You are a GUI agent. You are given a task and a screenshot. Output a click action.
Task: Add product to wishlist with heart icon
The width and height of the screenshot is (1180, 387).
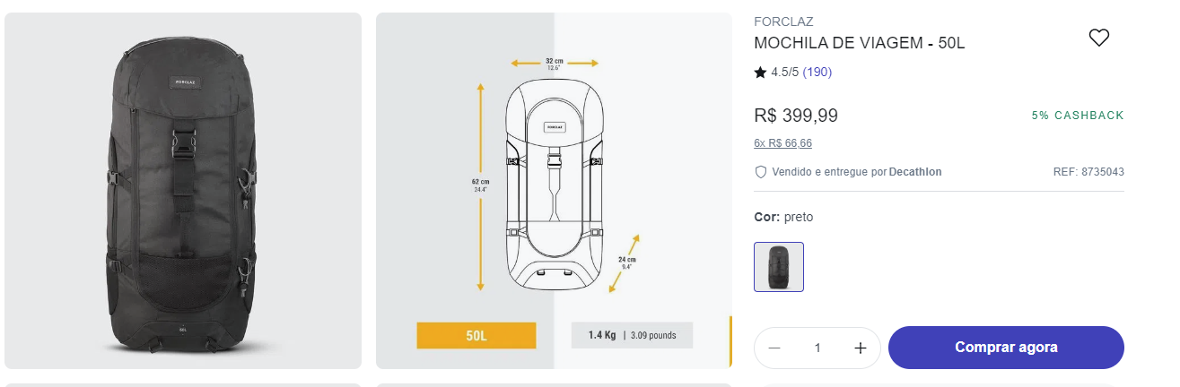[1098, 38]
